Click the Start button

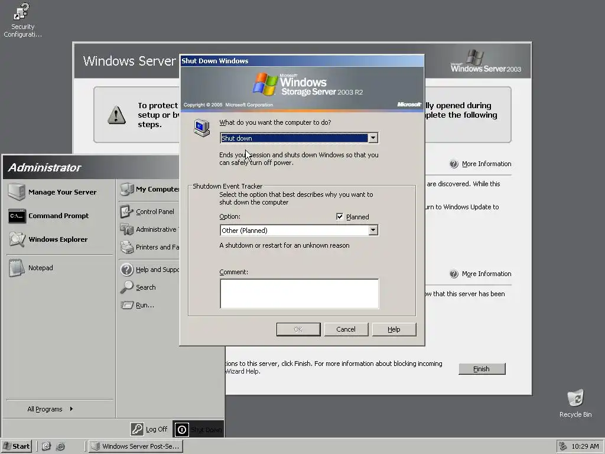tap(16, 446)
